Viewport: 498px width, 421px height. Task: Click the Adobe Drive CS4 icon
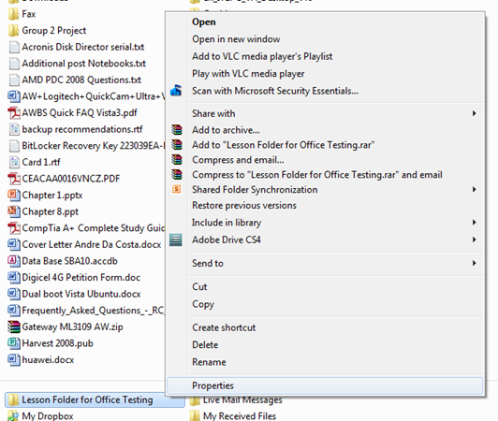[176, 240]
